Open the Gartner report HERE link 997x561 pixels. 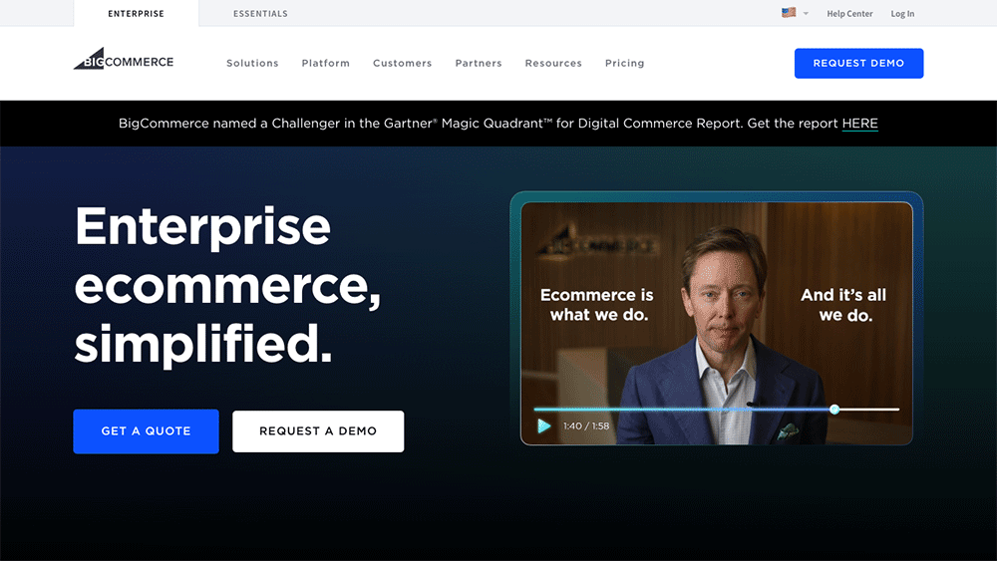[x=859, y=124]
